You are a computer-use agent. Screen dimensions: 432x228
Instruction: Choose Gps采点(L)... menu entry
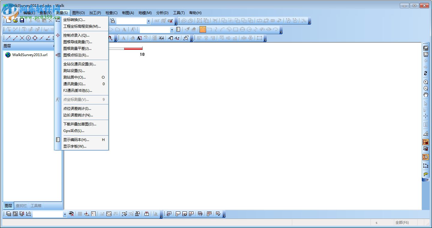coord(81,131)
